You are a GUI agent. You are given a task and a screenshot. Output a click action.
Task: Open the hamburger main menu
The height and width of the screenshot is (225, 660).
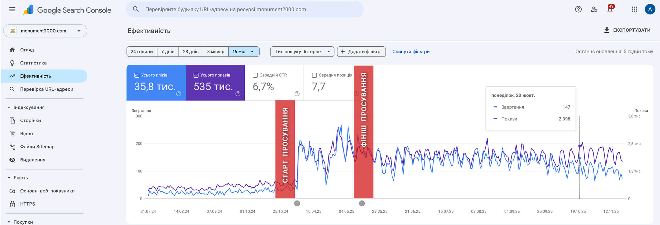pos(12,9)
